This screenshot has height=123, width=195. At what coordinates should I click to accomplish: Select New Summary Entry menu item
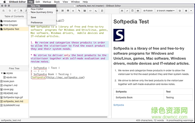(x=42, y=12)
